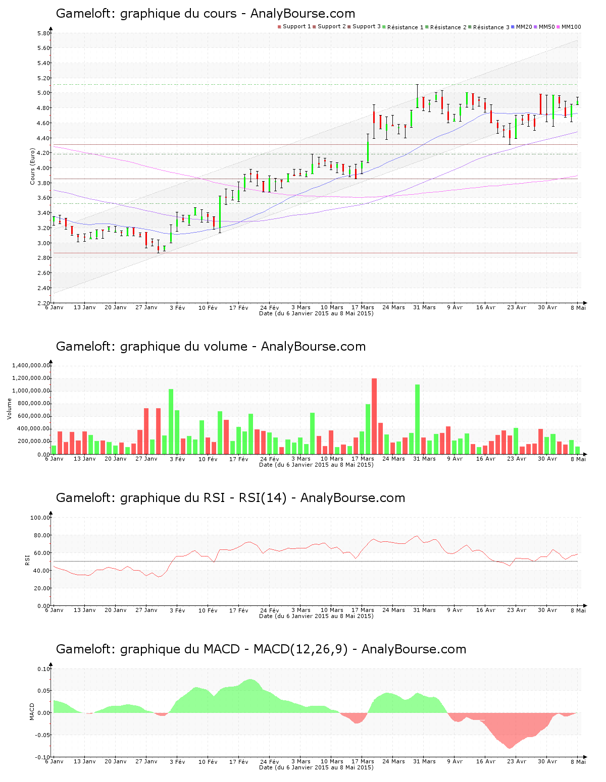Click the 'RSI' vertical axis label
The height and width of the screenshot is (782, 606).
coord(27,560)
